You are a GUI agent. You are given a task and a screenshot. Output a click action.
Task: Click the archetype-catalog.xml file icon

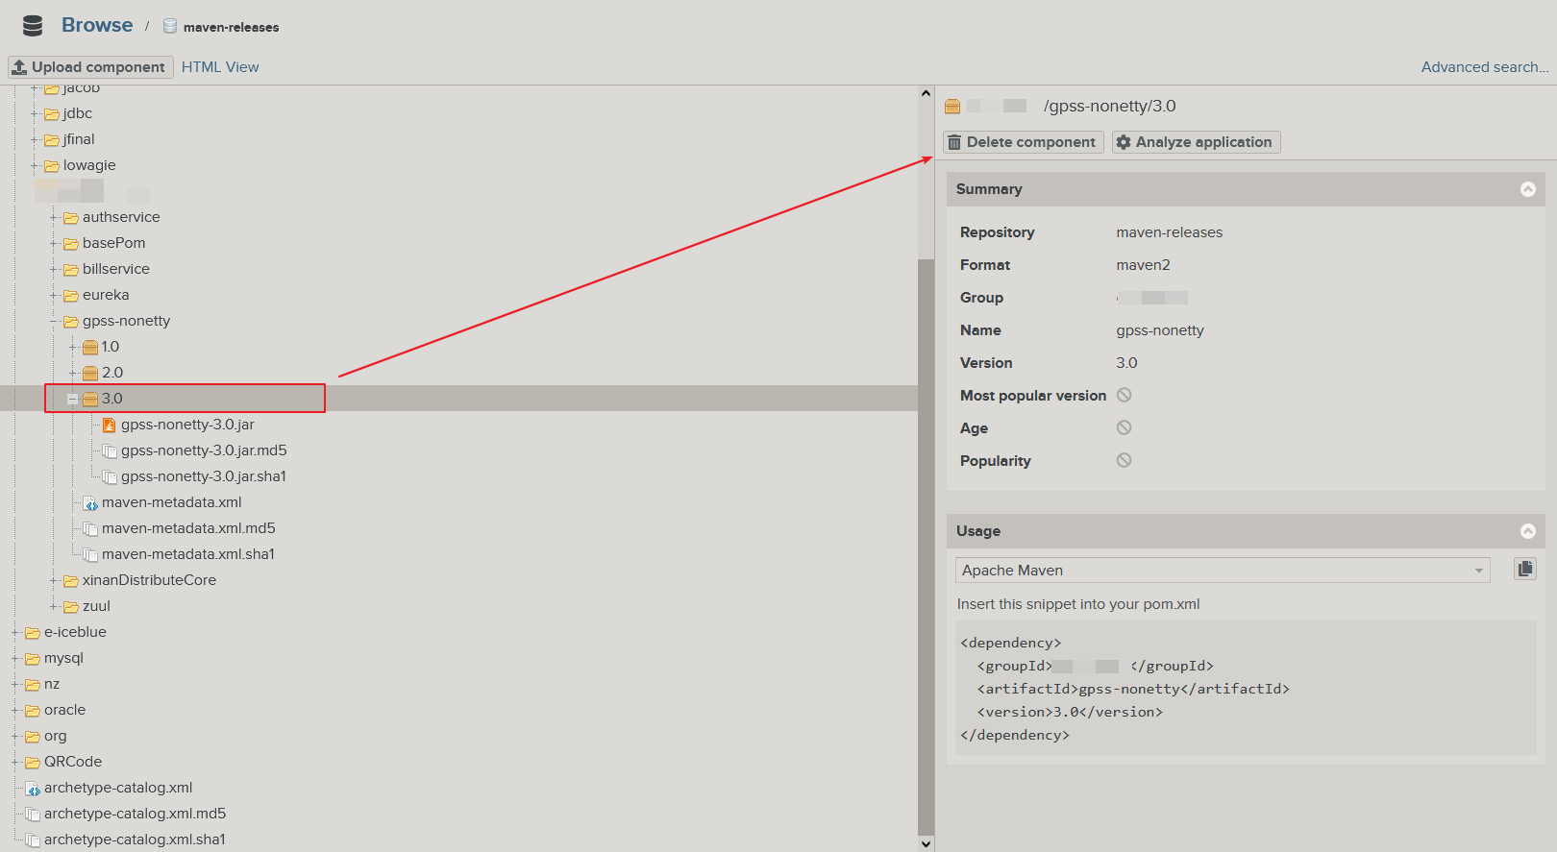[x=33, y=788]
